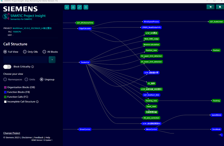
Task: Click the block search input field
Action: 26,60
